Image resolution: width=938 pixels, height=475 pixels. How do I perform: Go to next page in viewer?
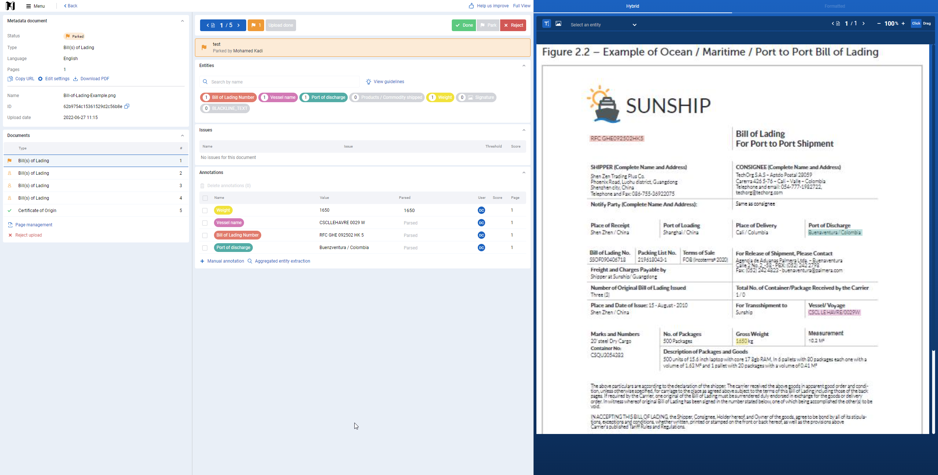(864, 23)
